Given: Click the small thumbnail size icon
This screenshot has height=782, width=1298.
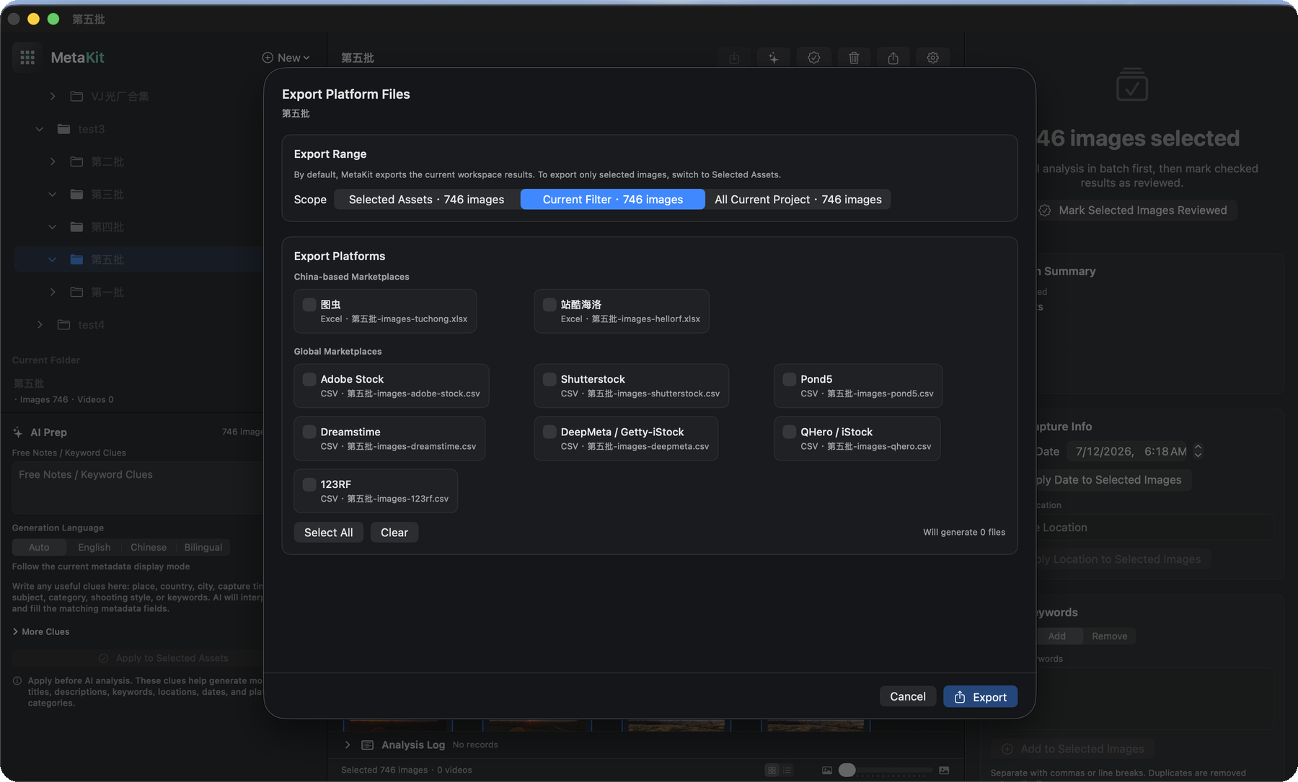Looking at the screenshot, I should click(x=827, y=770).
